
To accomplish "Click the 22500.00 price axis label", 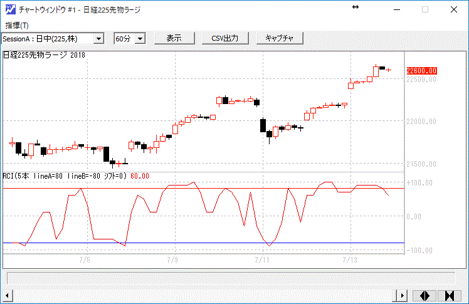I will pos(421,80).
